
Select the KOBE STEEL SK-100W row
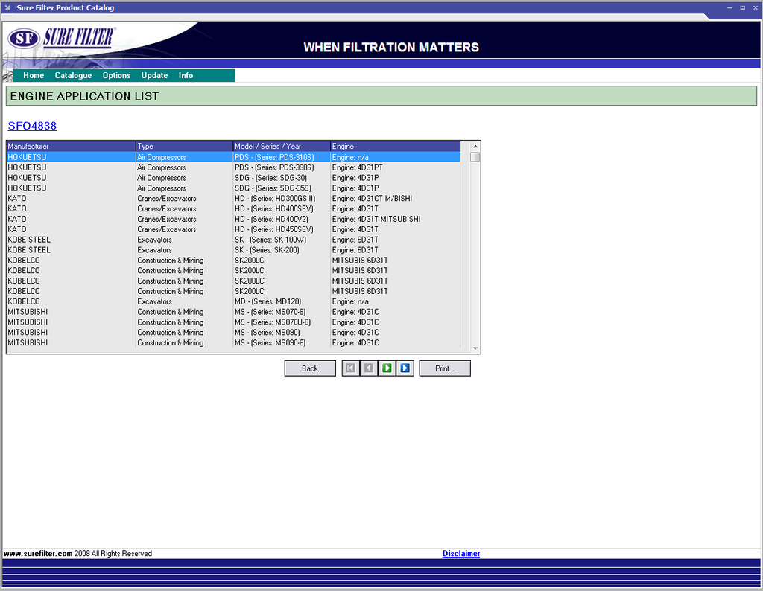[233, 240]
